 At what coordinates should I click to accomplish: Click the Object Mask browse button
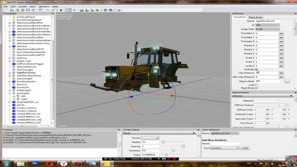click(x=287, y=82)
